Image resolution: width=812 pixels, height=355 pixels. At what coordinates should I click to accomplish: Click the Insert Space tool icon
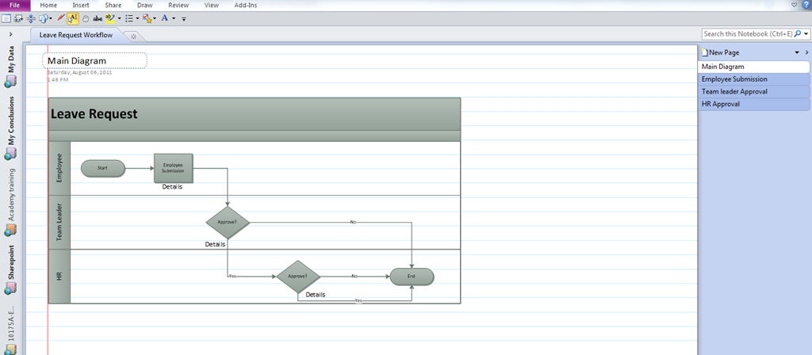point(31,17)
